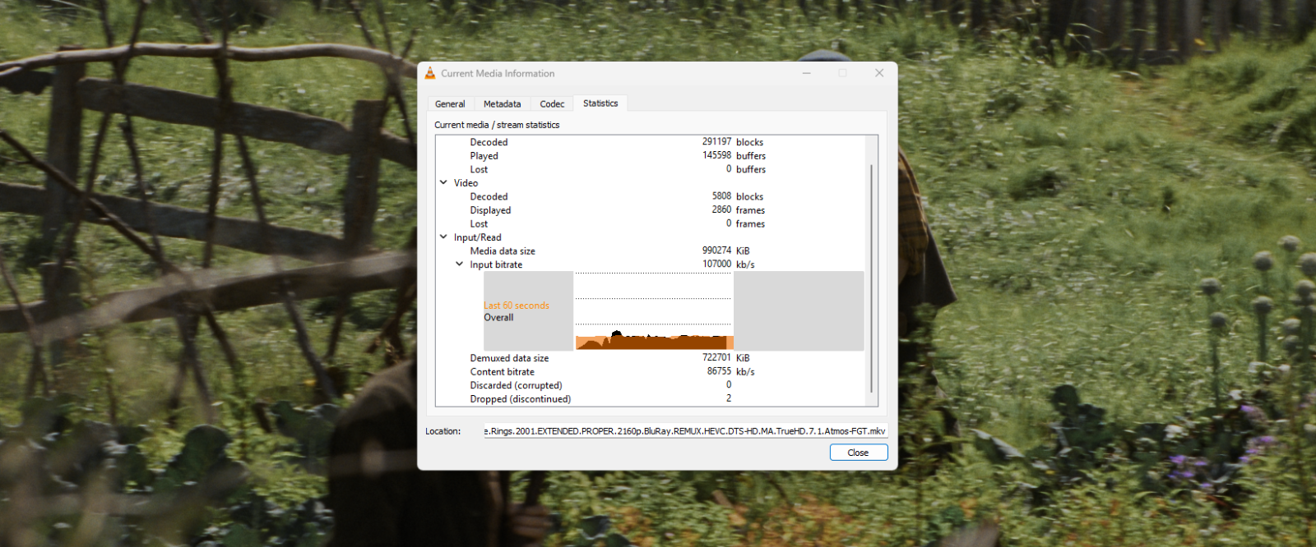Click the '145598' played buffers value

pyautogui.click(x=716, y=155)
